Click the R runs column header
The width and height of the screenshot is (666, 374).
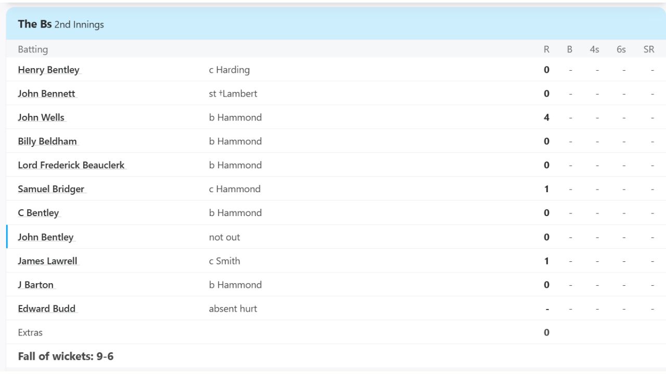click(x=546, y=49)
